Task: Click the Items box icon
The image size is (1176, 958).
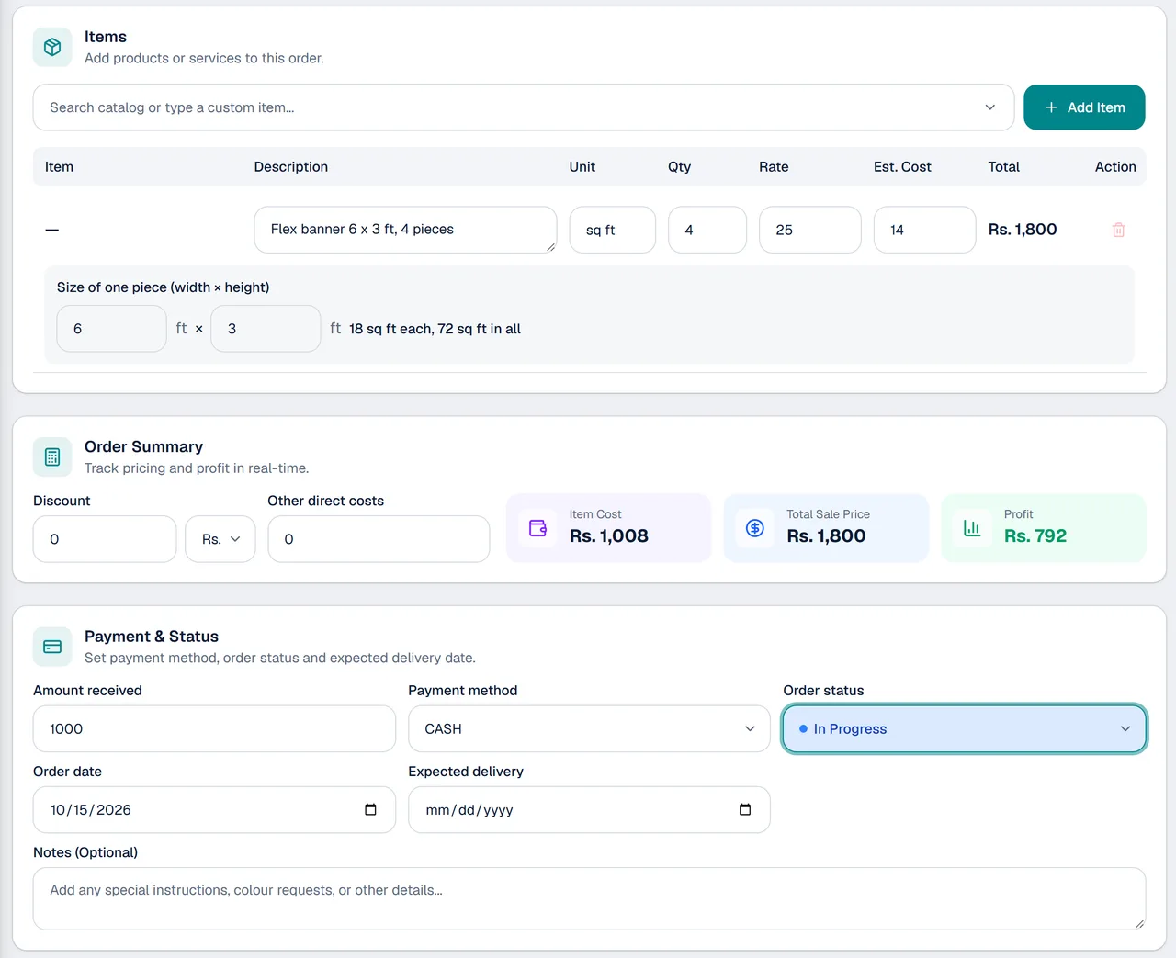Action: [52, 47]
